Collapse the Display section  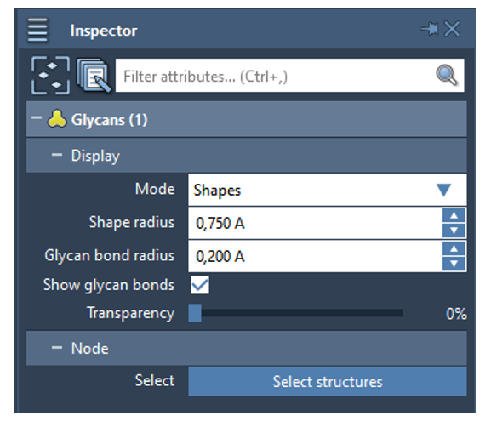click(57, 155)
